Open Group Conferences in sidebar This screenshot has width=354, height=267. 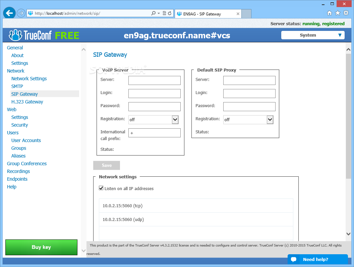point(26,164)
